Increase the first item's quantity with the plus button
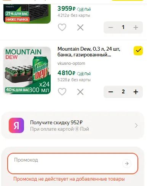This screenshot has height=186, width=147. point(136,27)
